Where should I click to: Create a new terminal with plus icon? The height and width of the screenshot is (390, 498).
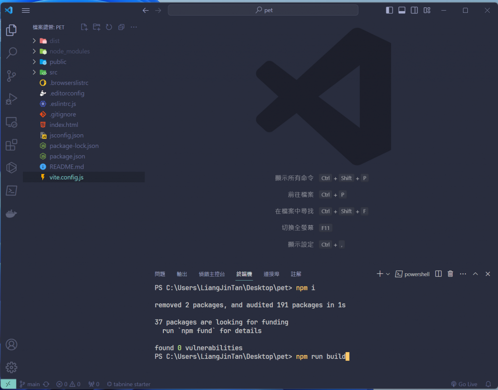click(x=380, y=274)
